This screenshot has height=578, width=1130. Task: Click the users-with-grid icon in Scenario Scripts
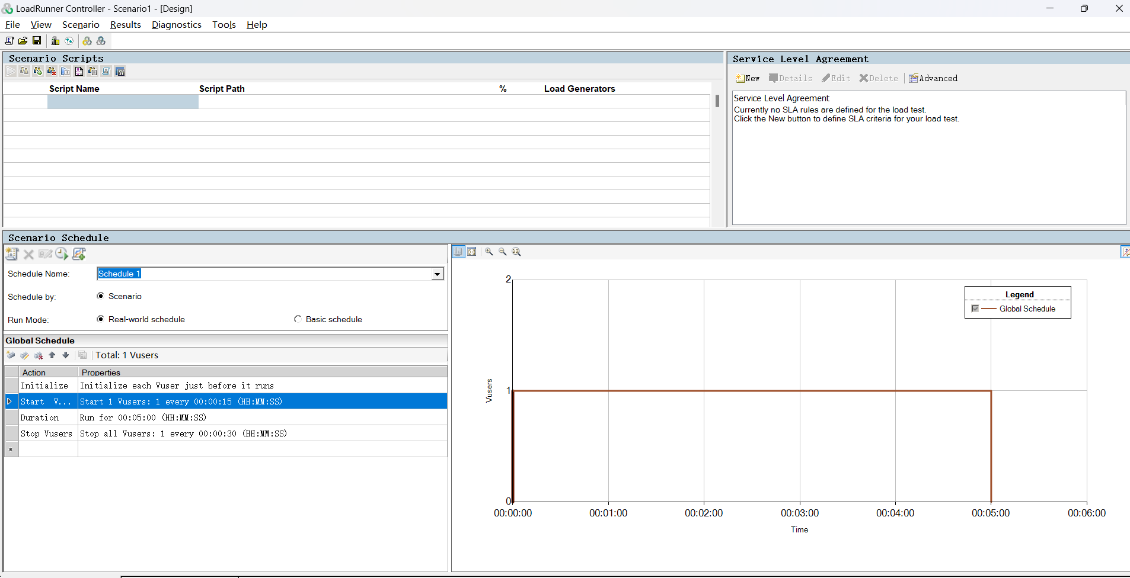tap(92, 72)
